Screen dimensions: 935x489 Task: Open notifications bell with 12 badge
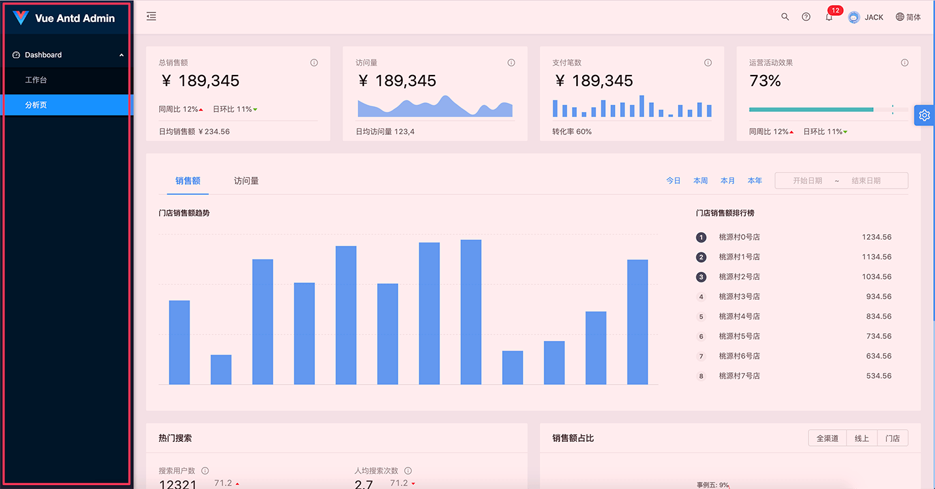coord(829,18)
